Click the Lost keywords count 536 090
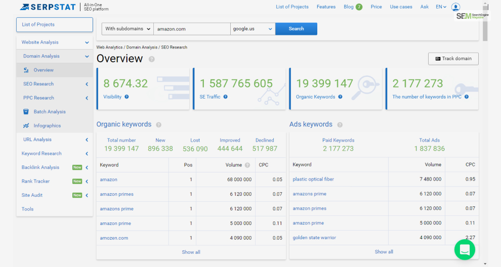Viewport: 501px width, 267px height. point(195,149)
